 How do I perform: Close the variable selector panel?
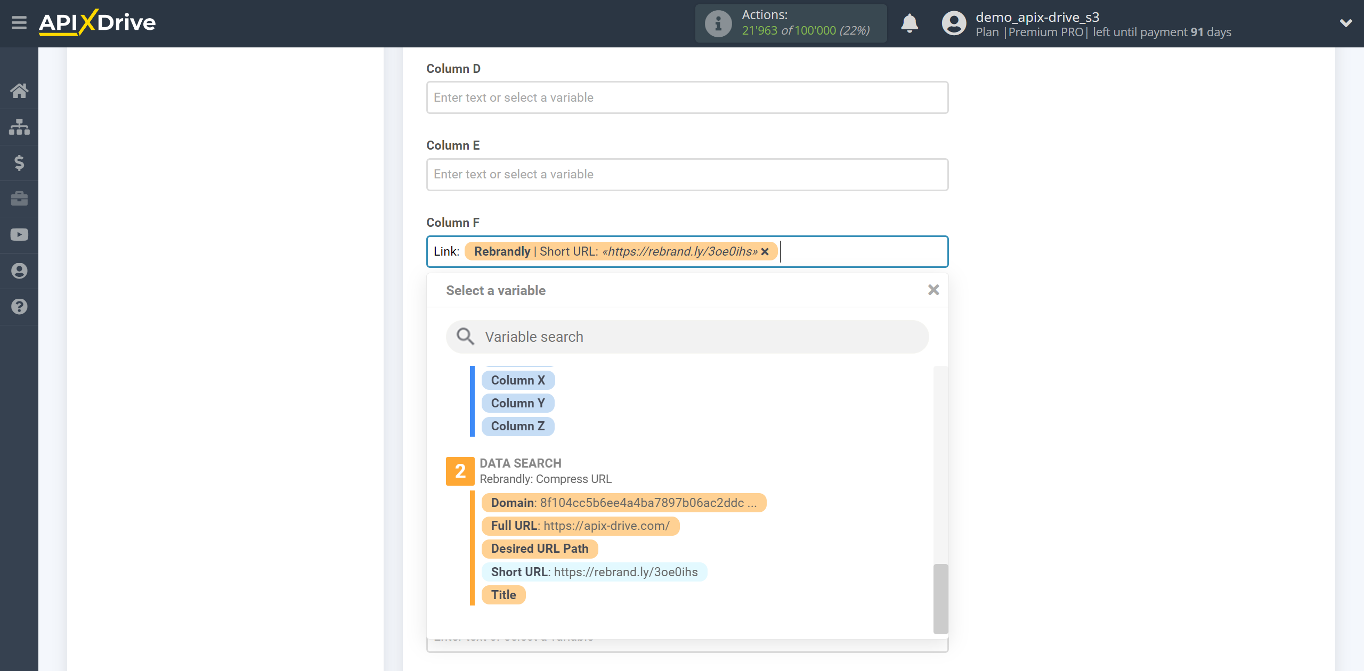tap(932, 289)
